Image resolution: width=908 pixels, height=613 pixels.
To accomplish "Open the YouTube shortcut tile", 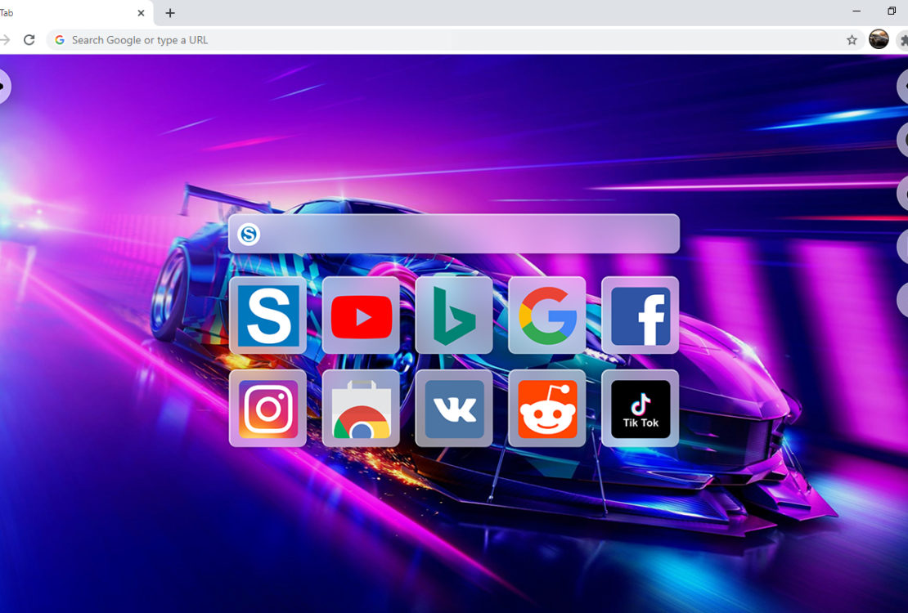I will [361, 315].
